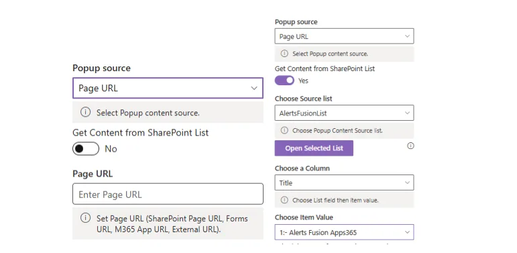Open the small Popup source dropdown in right panel
517x253 pixels.
pos(344,36)
